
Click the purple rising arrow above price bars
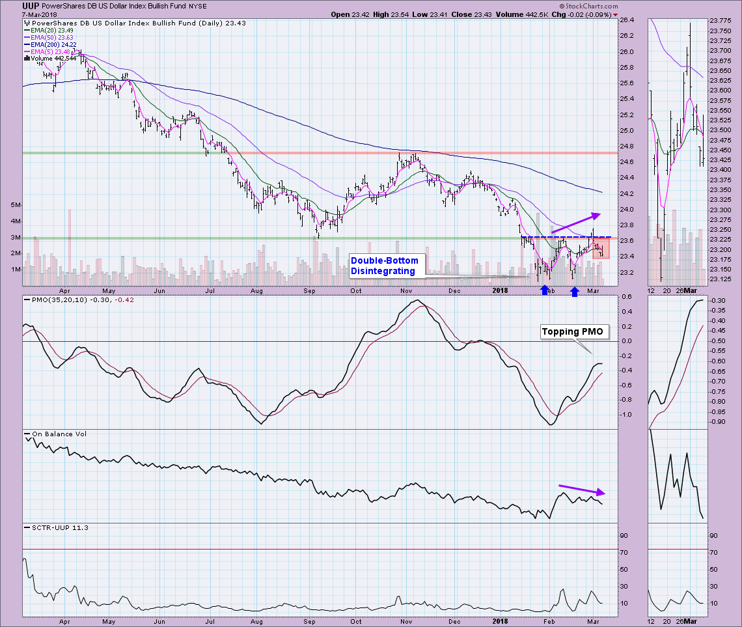click(x=575, y=222)
